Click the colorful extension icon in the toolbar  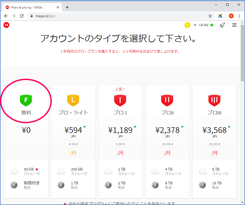tap(220, 16)
